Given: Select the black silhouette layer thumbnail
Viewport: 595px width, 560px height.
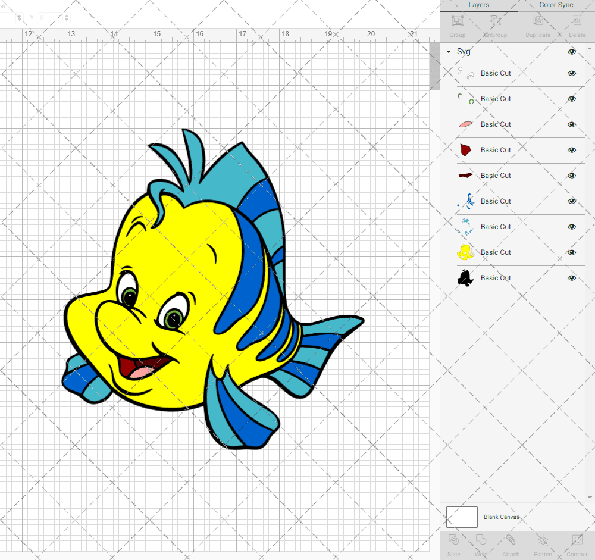Looking at the screenshot, I should pos(466,278).
